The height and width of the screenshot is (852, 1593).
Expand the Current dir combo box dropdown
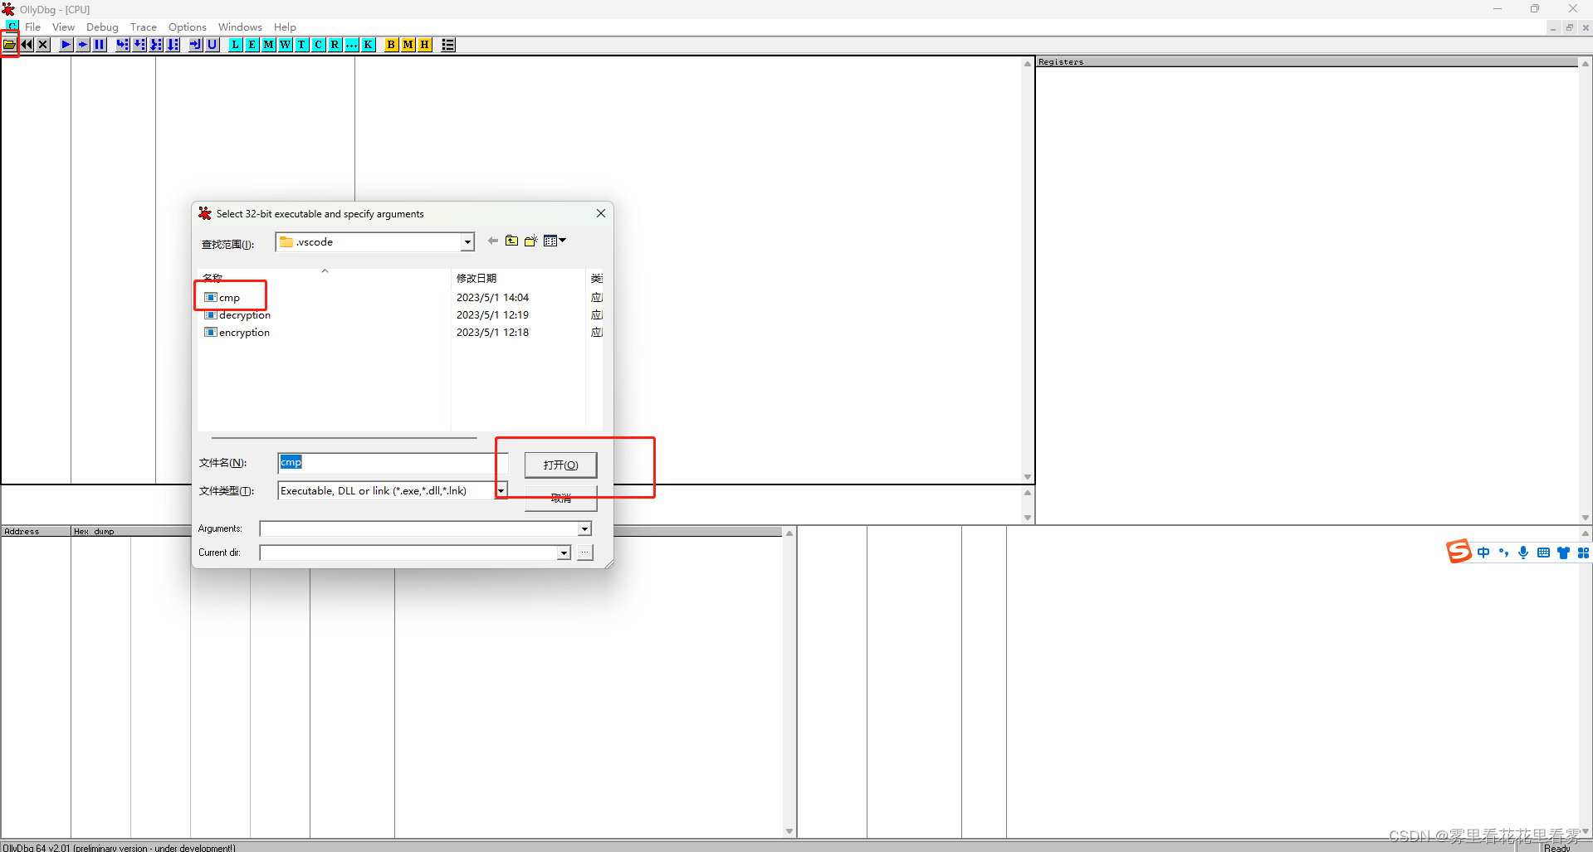point(564,553)
